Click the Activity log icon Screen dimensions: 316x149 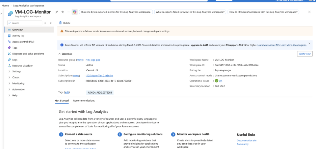pos(9,36)
